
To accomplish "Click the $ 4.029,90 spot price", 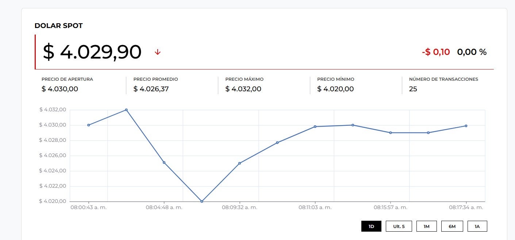I will pyautogui.click(x=92, y=52).
